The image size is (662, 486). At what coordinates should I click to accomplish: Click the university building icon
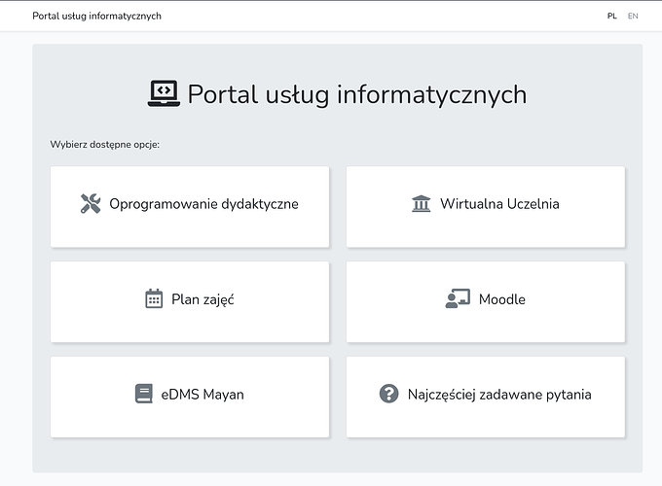[x=421, y=203]
